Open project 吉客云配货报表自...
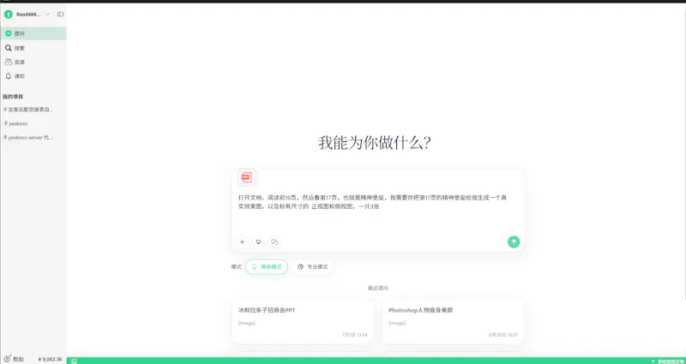Image resolution: width=686 pixels, height=364 pixels. point(29,110)
